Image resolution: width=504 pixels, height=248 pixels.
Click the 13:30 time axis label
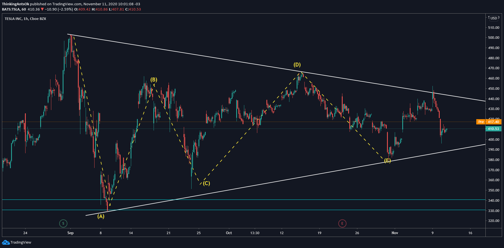pos(255,233)
